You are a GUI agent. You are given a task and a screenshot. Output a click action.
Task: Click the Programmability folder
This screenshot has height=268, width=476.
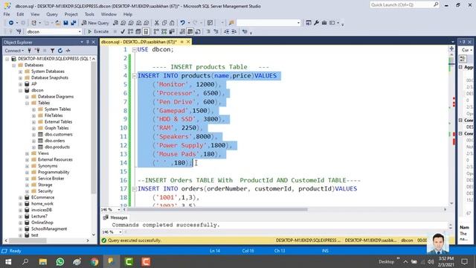[x=54, y=172]
